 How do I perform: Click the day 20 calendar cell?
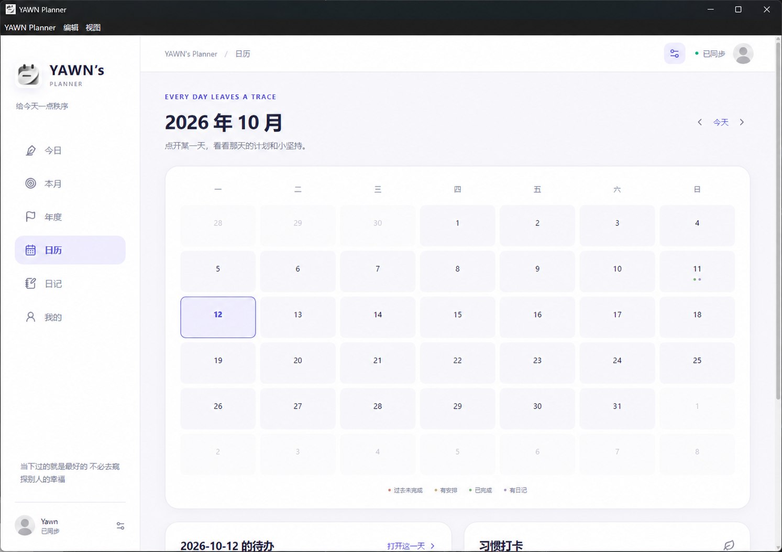tap(298, 363)
